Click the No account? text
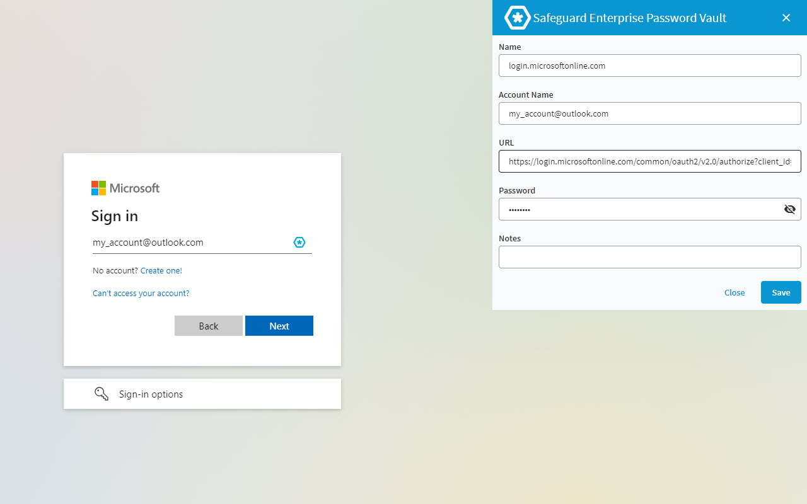The width and height of the screenshot is (807, 504). pyautogui.click(x=115, y=270)
